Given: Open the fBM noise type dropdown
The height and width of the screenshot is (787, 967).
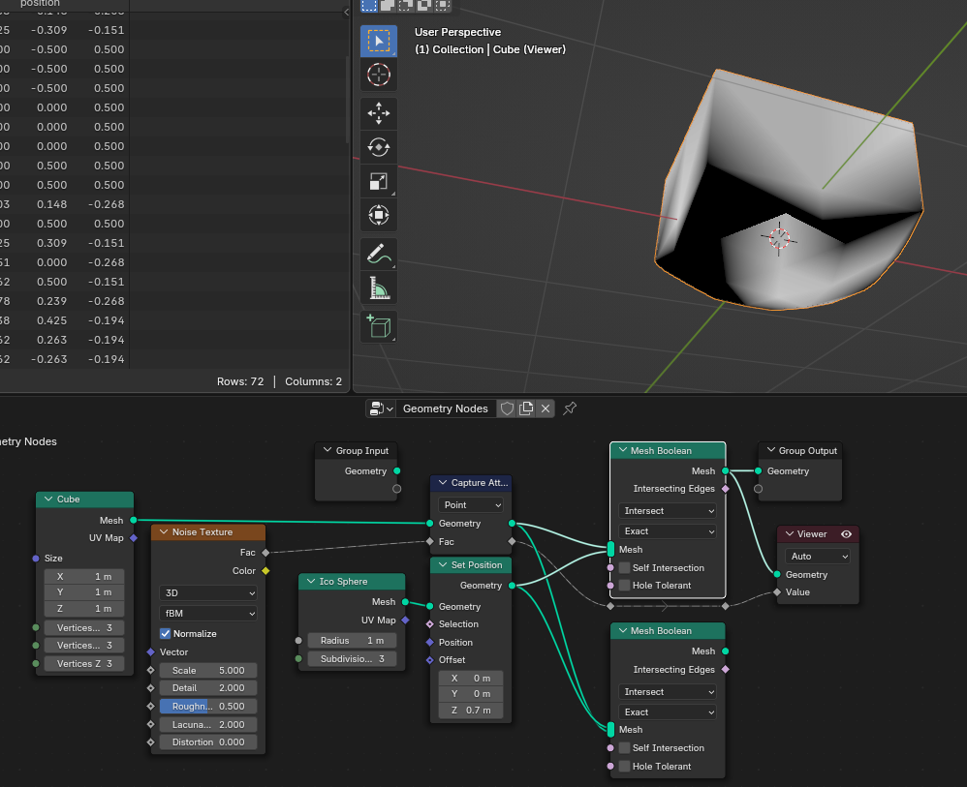Looking at the screenshot, I should point(207,613).
